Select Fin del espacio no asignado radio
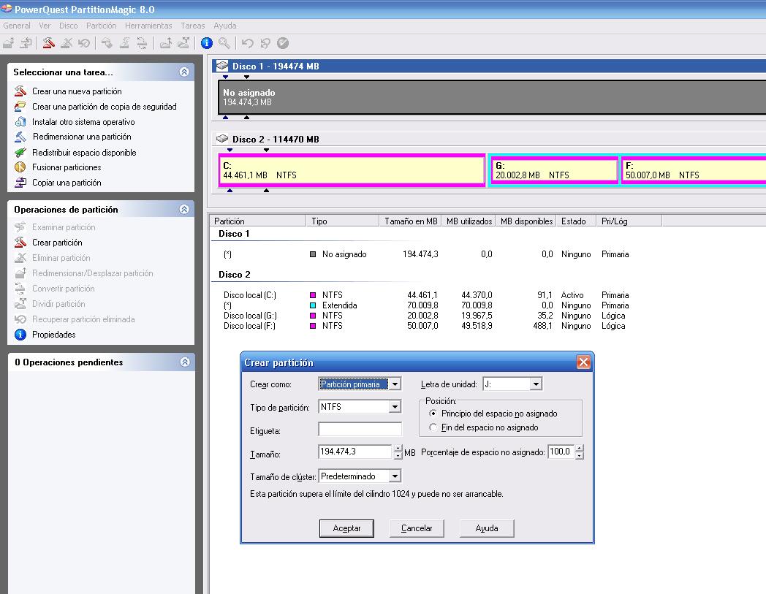 tap(433, 427)
